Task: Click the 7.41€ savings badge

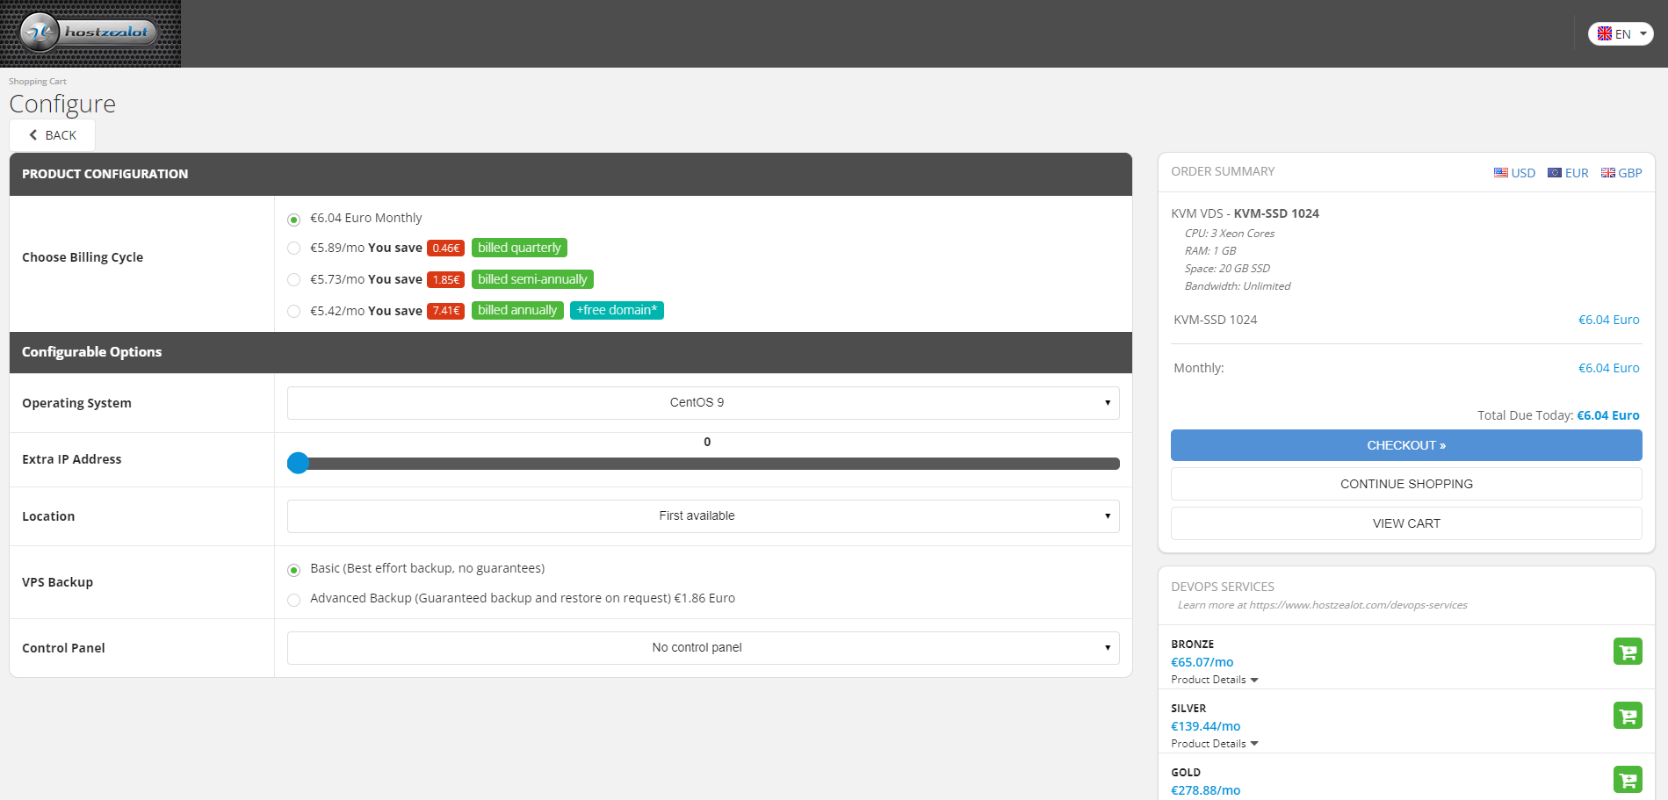Action: [x=445, y=311]
